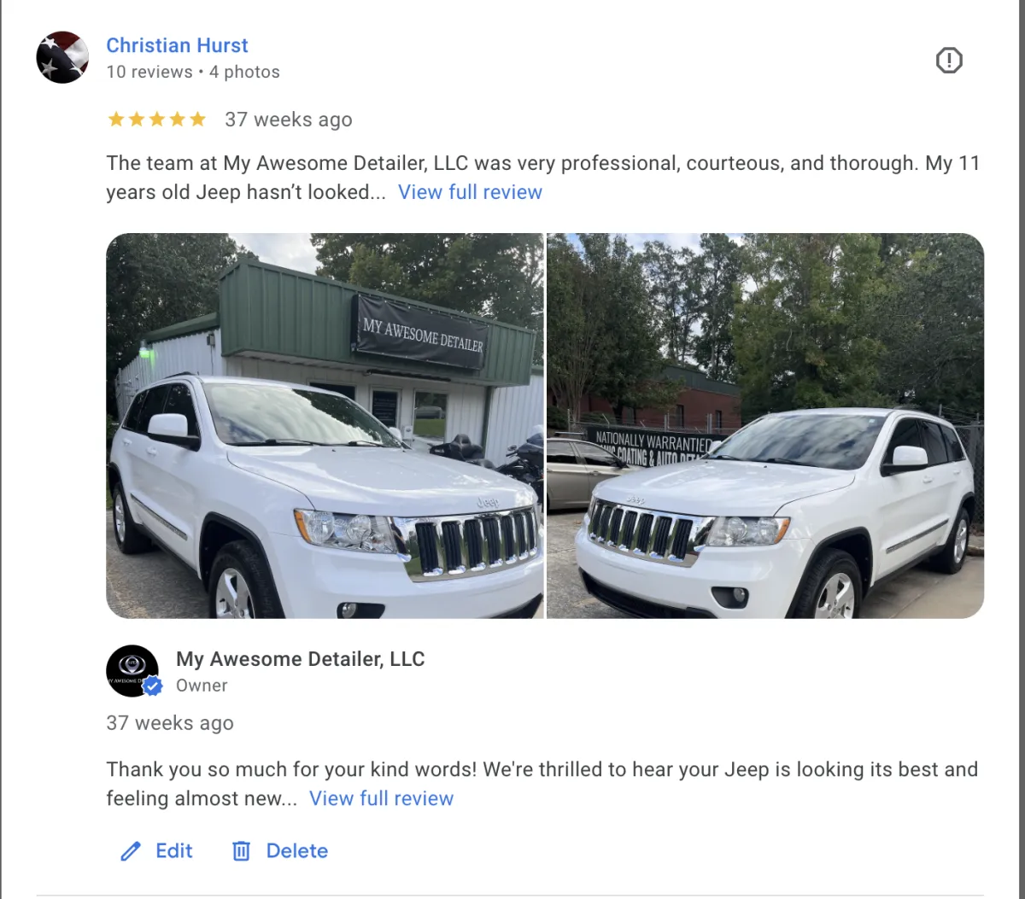Click the '10 reviews • 4 photos' text
Image resolution: width=1025 pixels, height=899 pixels.
(193, 73)
